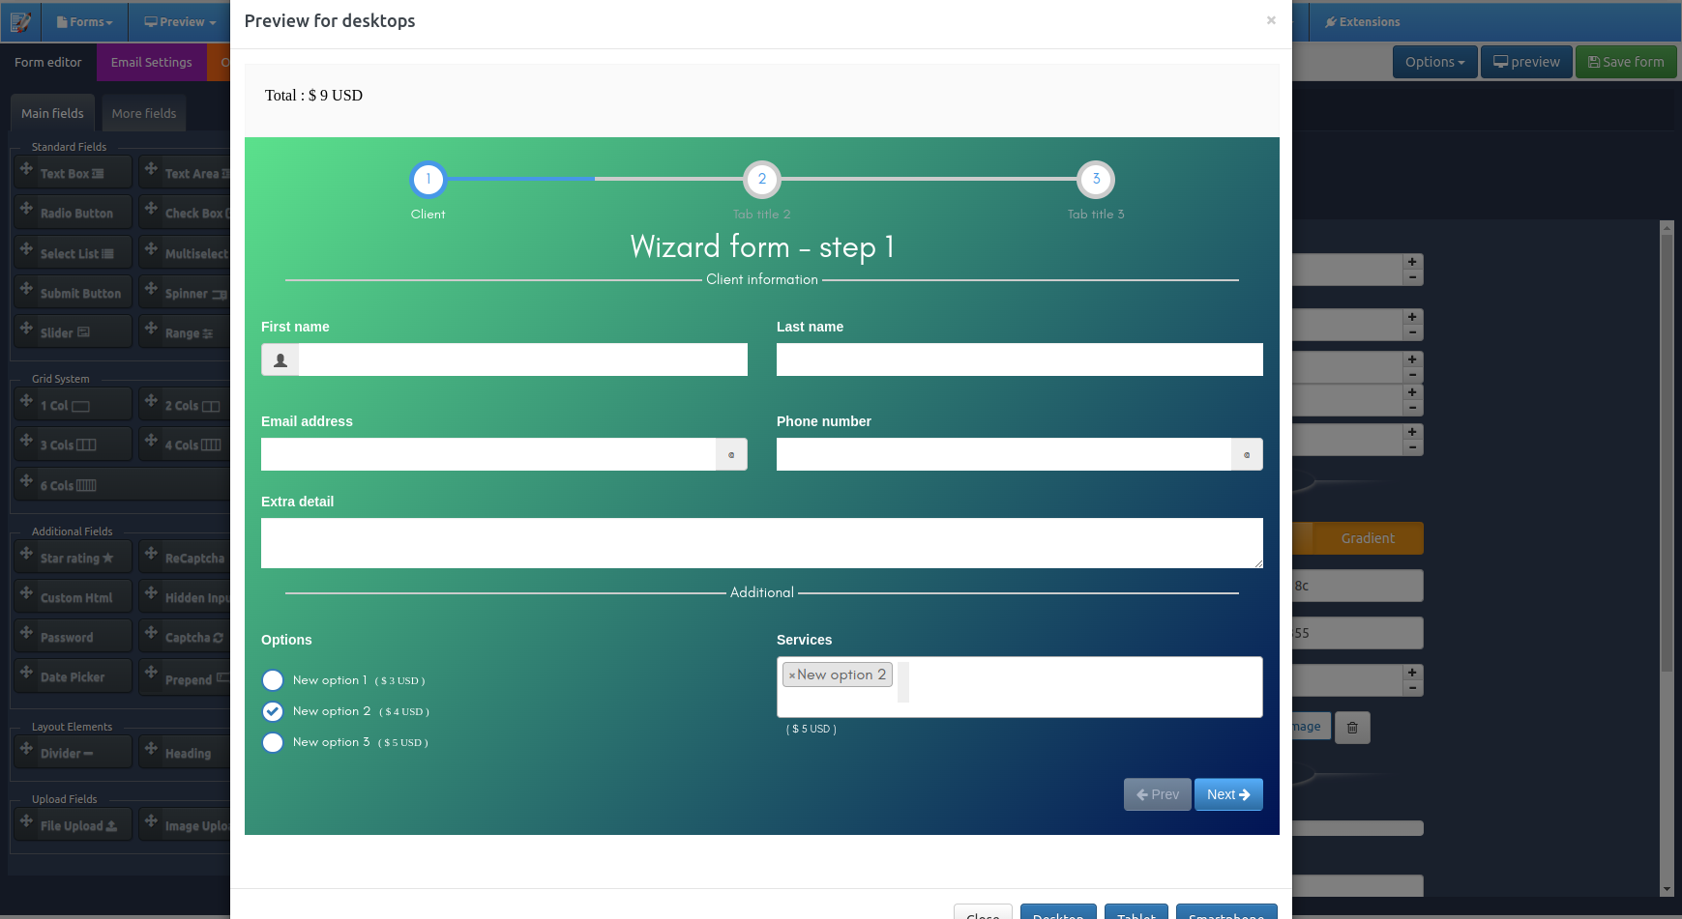
Task: Open the Preview dropdown in the toolbar
Action: pos(178,21)
